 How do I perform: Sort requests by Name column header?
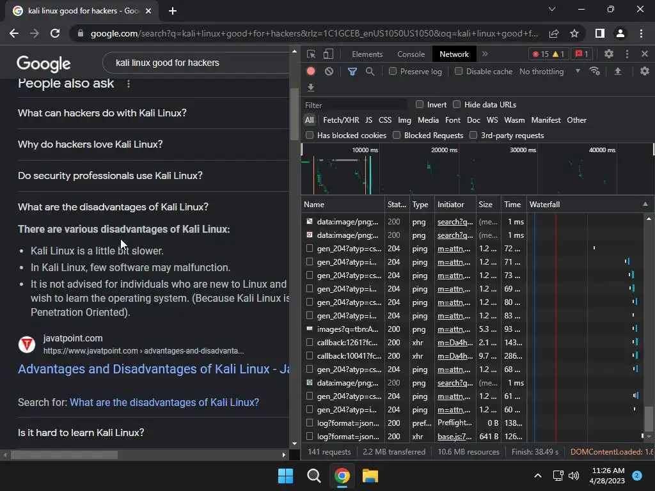343,204
